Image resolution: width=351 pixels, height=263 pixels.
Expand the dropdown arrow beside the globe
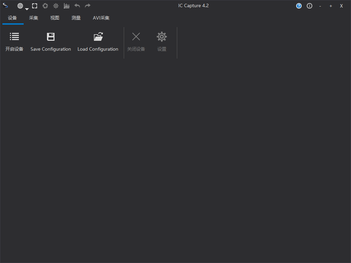point(27,9)
